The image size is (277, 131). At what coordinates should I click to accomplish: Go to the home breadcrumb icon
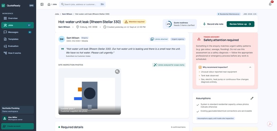tap(49, 4)
